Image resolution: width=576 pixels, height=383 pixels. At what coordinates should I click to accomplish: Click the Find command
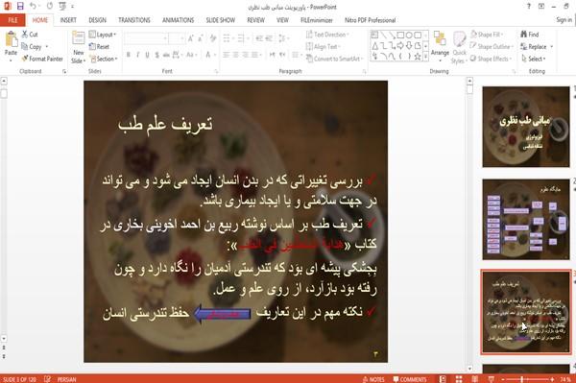coord(529,35)
